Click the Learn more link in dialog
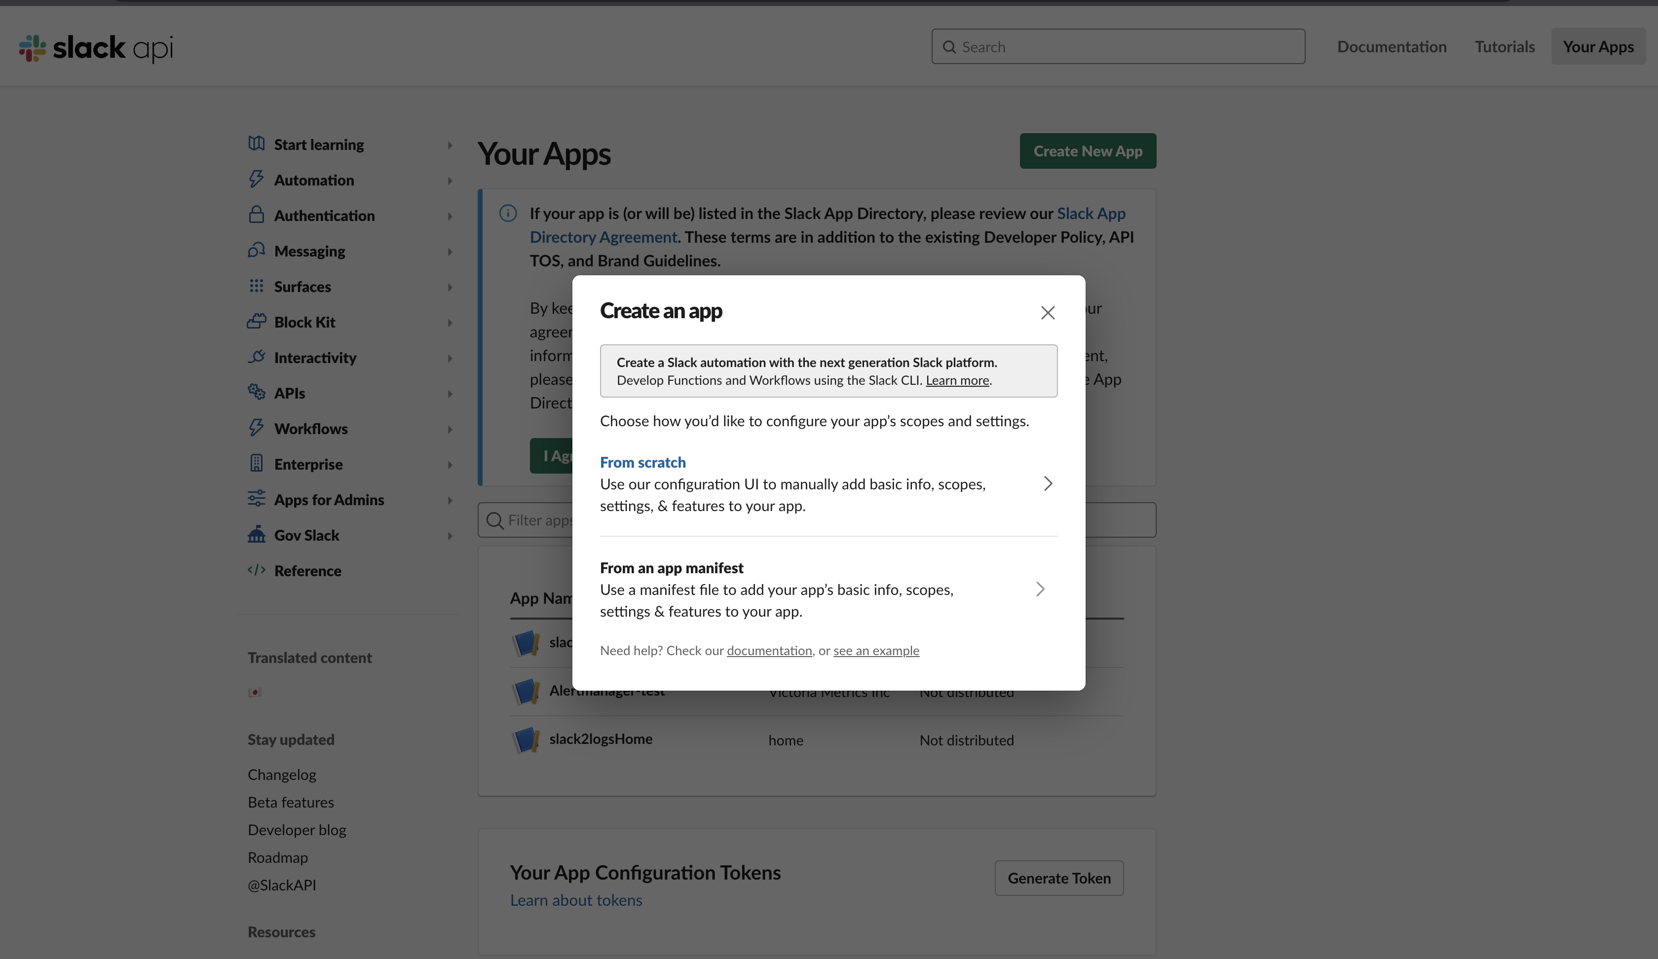The height and width of the screenshot is (959, 1658). point(957,380)
